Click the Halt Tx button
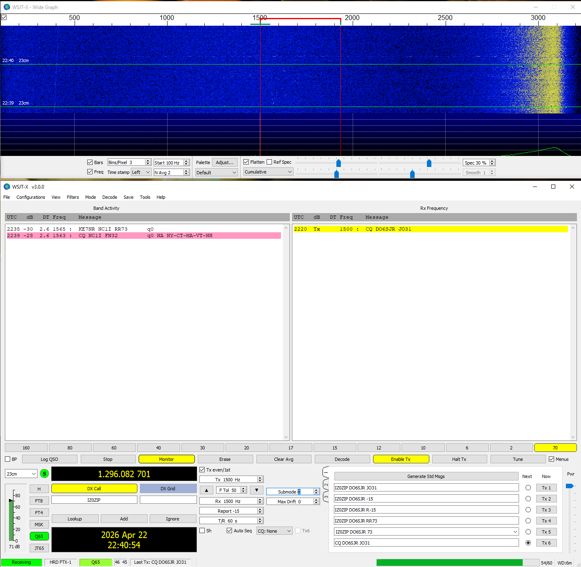The width and height of the screenshot is (581, 567). (x=459, y=459)
